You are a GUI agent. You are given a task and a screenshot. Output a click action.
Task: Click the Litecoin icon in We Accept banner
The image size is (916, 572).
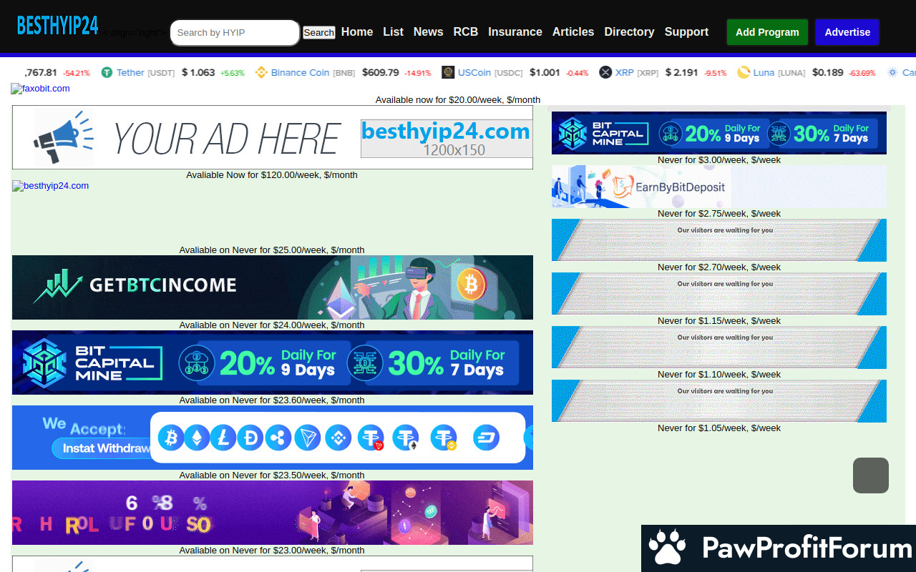(x=223, y=438)
